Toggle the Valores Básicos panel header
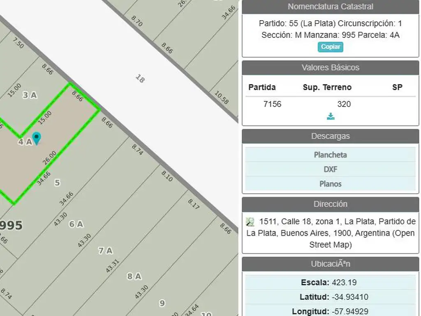 pos(330,67)
